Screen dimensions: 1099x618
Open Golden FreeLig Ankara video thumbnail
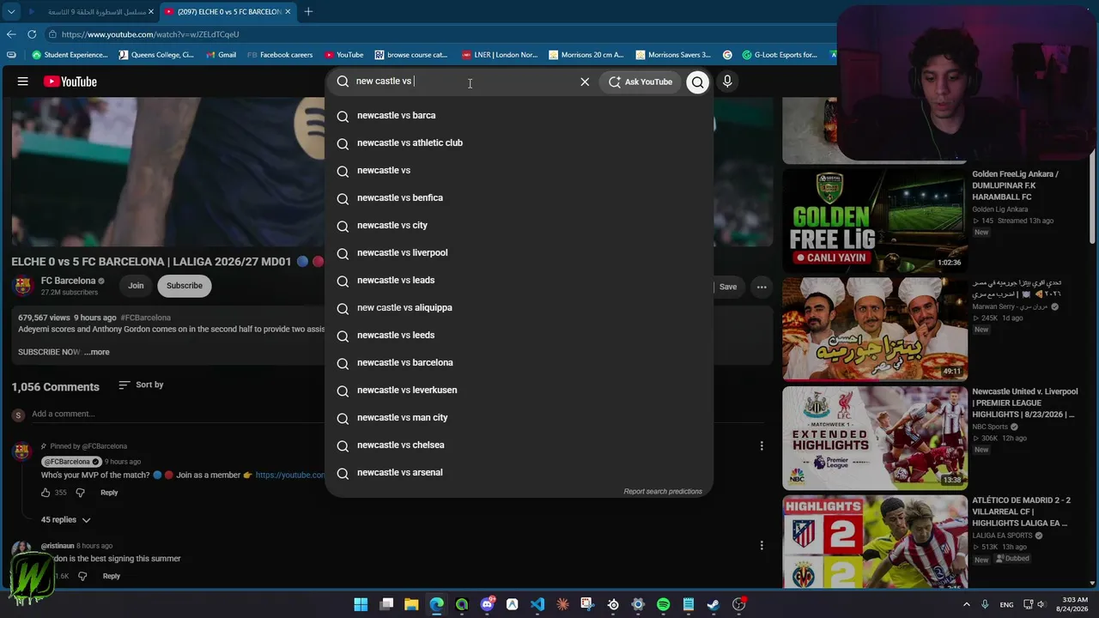[874, 221]
